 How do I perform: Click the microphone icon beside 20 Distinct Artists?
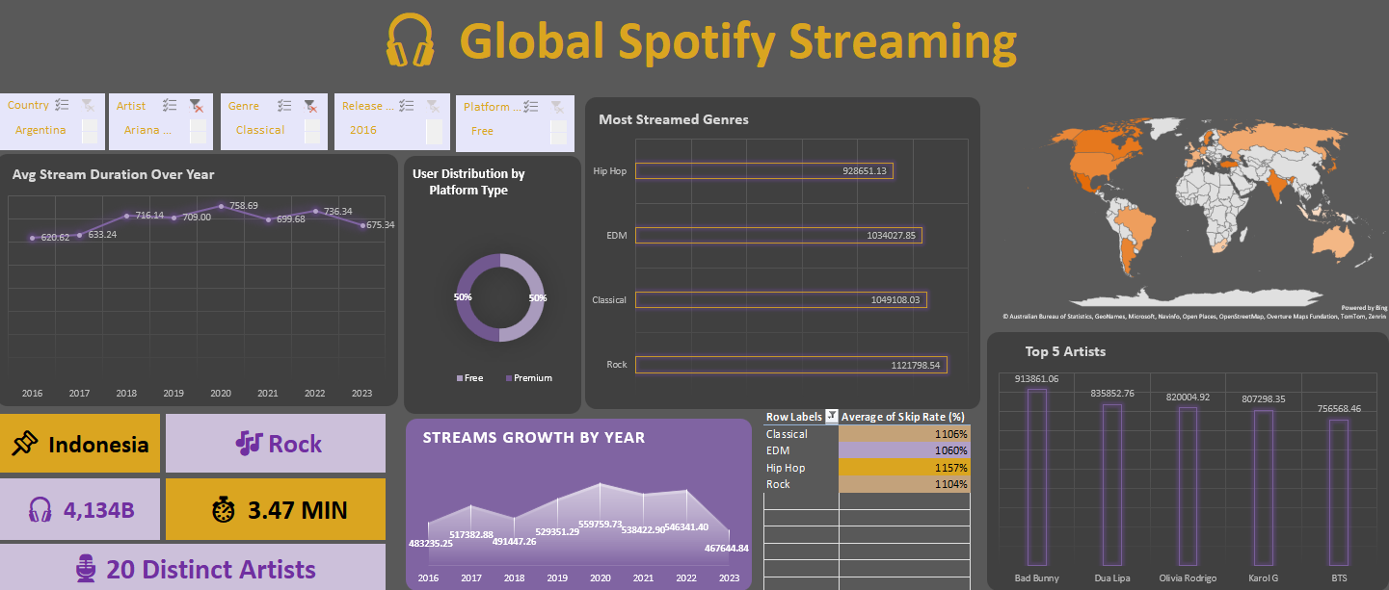[x=86, y=569]
